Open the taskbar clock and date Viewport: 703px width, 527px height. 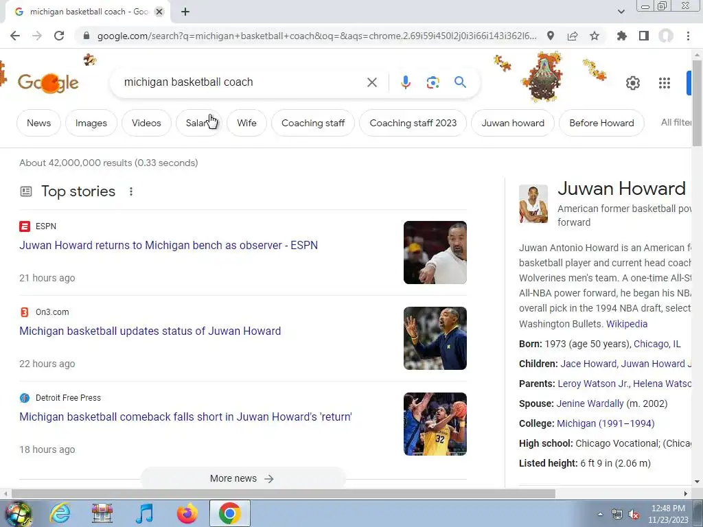[x=668, y=514]
